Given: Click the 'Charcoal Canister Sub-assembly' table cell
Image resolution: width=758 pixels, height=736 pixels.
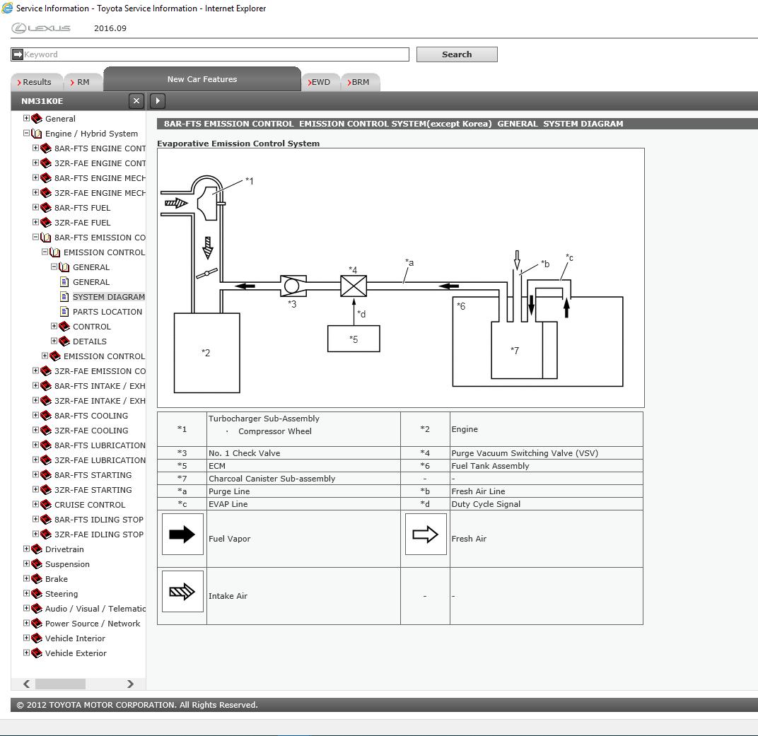Looking at the screenshot, I should pyautogui.click(x=303, y=479).
